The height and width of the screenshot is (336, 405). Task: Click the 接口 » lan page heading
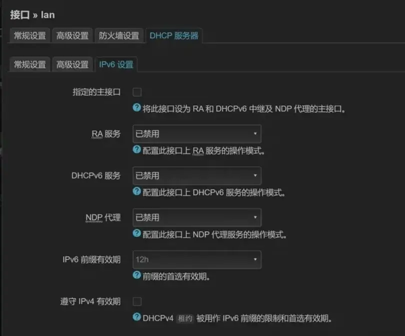(x=32, y=14)
